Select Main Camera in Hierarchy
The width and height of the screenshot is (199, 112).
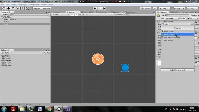10,19
